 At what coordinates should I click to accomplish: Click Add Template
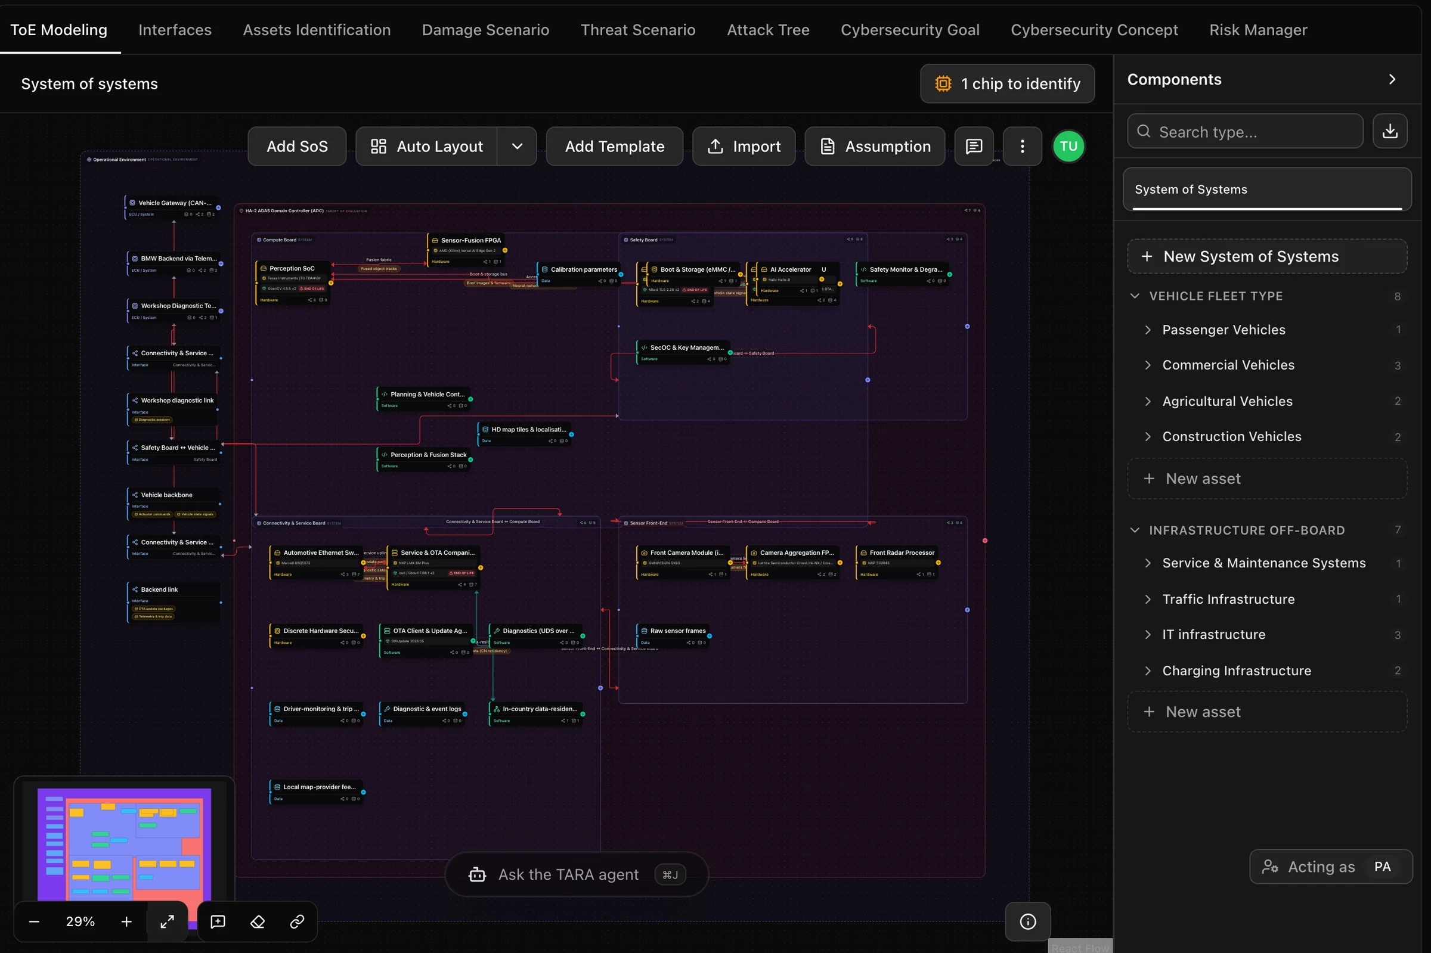[x=614, y=147]
